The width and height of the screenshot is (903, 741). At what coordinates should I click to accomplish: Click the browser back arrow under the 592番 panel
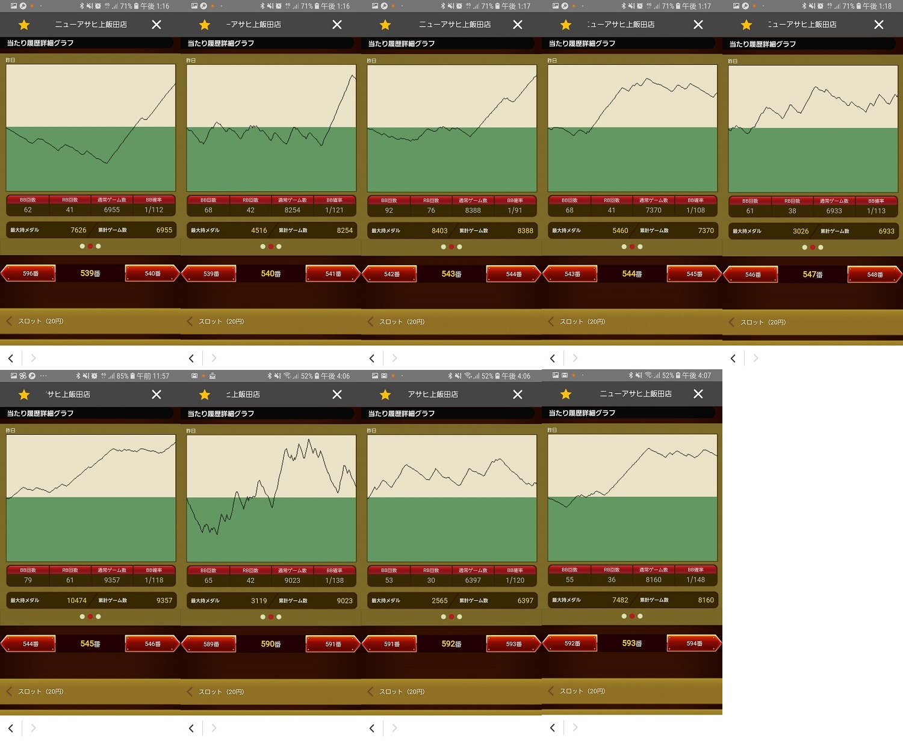pos(372,728)
